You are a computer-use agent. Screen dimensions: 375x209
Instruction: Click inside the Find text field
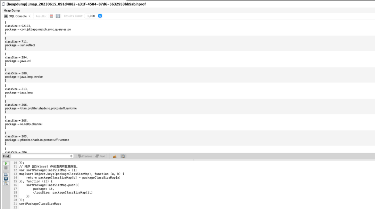[41, 156]
